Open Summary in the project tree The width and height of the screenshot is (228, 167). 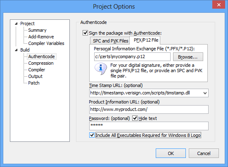click(37, 30)
